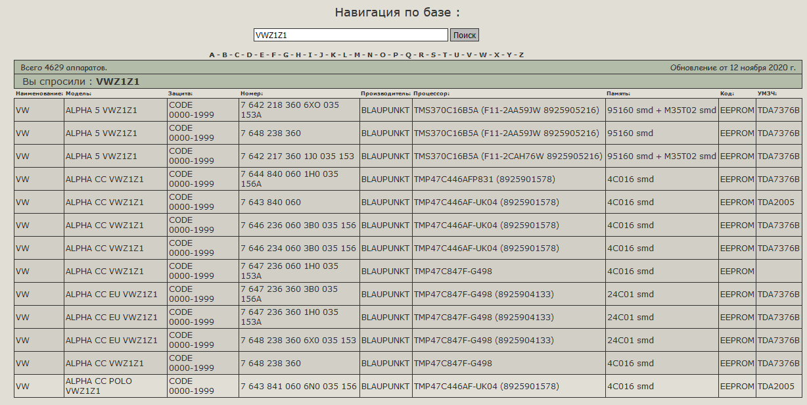Image resolution: width=807 pixels, height=405 pixels.
Task: Click the Поиск search button
Action: tap(465, 35)
